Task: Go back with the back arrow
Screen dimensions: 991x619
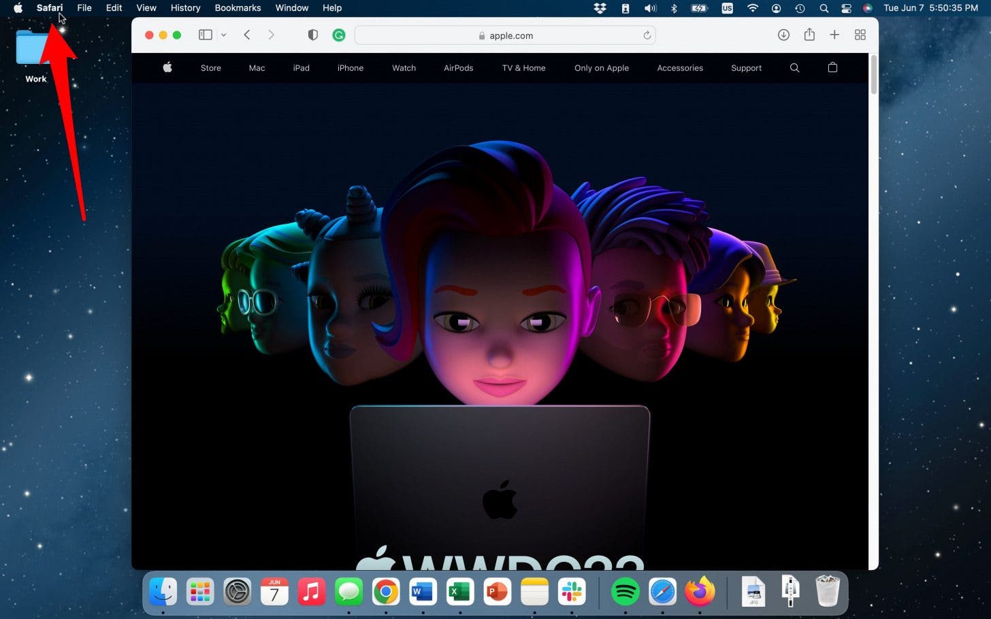Action: pos(247,35)
